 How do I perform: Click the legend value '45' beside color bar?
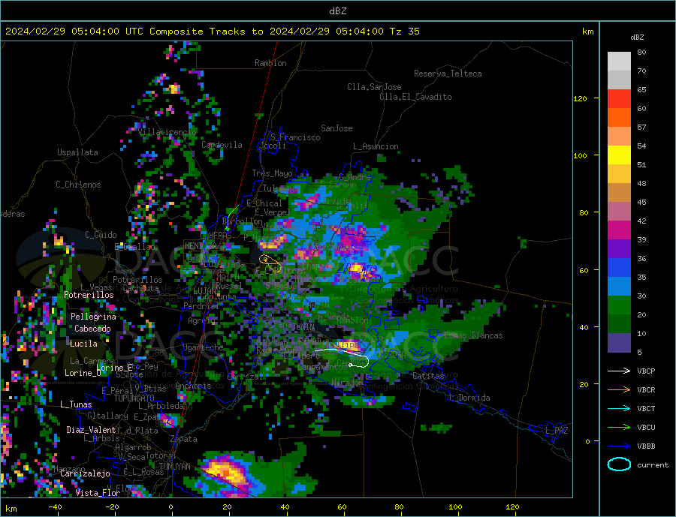click(641, 202)
